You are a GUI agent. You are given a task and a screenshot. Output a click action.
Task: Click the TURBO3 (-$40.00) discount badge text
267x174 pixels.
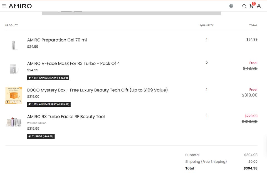pos(43,136)
